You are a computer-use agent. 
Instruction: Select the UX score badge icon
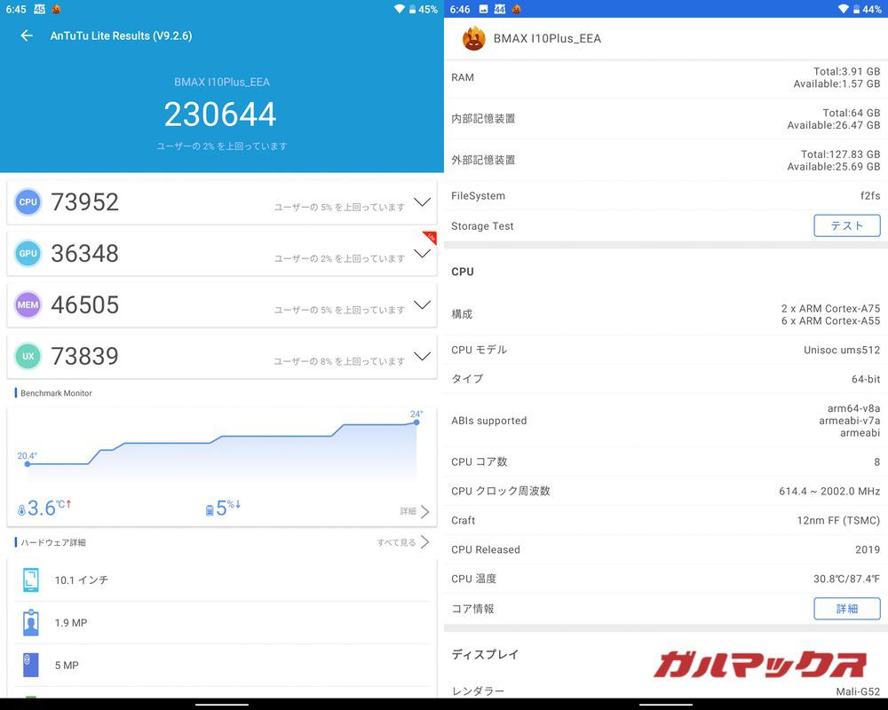click(28, 356)
